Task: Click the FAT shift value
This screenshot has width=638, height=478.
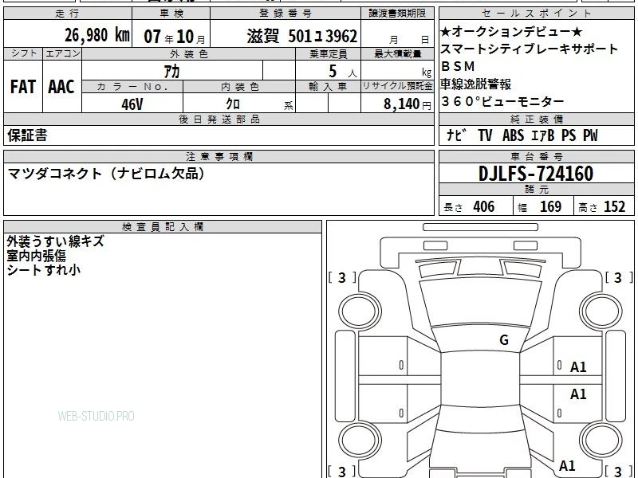Action: pos(23,87)
